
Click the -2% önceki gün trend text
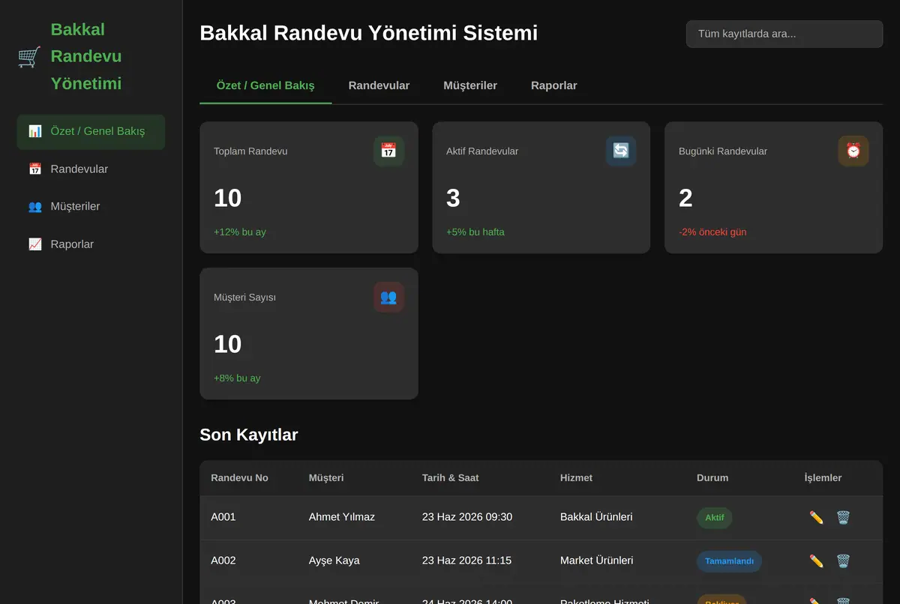[x=712, y=232]
